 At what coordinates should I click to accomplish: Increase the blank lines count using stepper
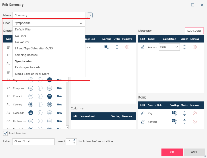pos(74,140)
